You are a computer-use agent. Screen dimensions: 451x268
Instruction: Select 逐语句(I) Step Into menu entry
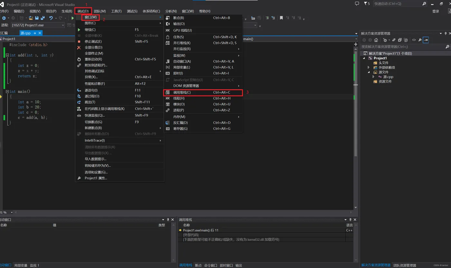[x=120, y=90]
